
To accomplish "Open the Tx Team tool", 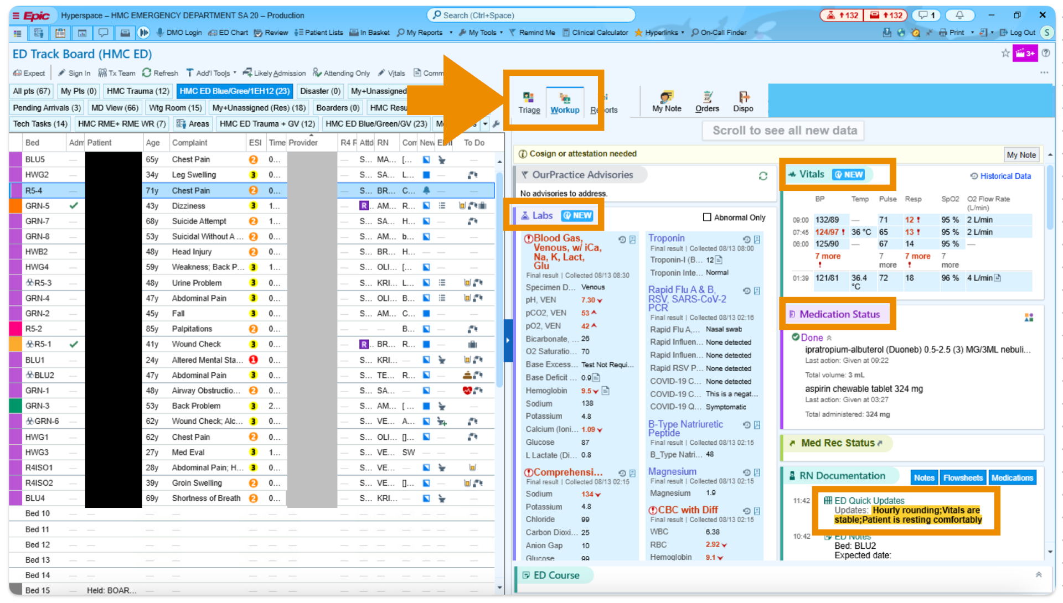I will coord(116,73).
